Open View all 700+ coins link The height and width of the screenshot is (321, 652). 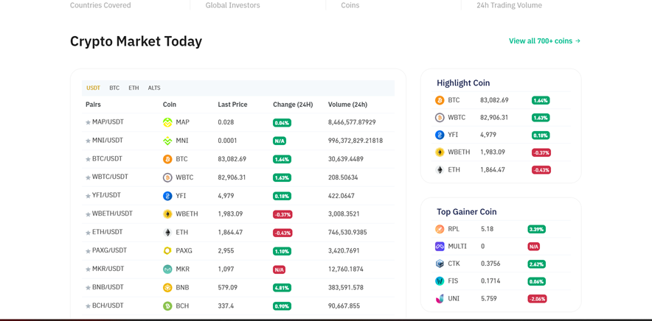pos(544,41)
